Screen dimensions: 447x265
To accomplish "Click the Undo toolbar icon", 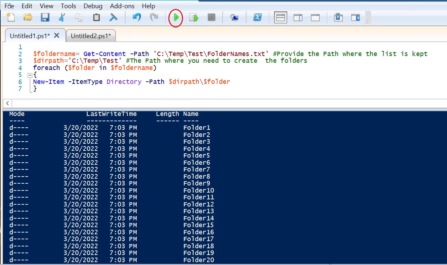I will pyautogui.click(x=136, y=17).
